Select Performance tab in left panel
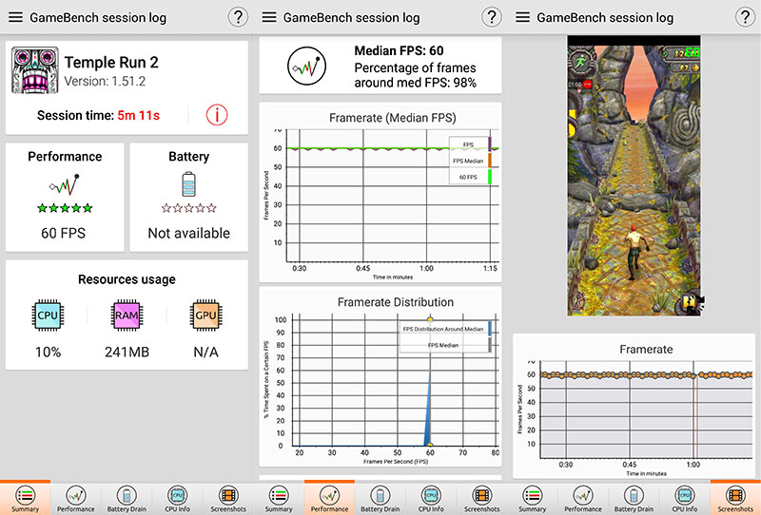761x515 pixels. [x=76, y=499]
